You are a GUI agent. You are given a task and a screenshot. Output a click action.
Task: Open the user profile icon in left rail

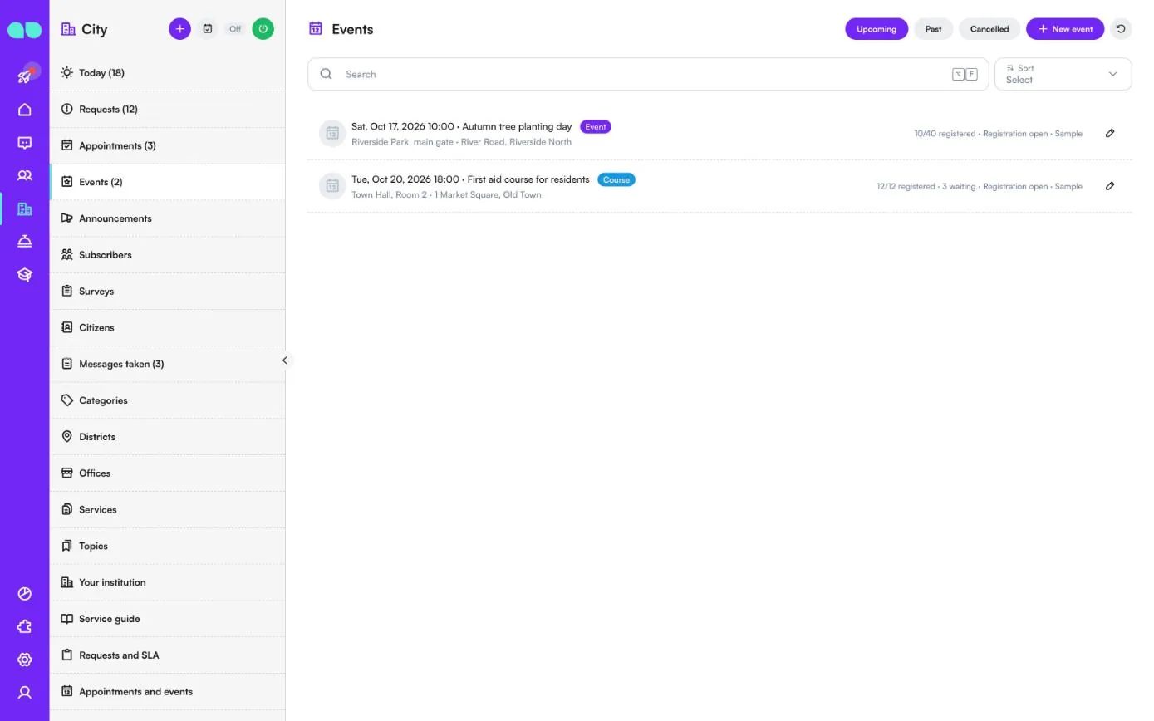(25, 693)
